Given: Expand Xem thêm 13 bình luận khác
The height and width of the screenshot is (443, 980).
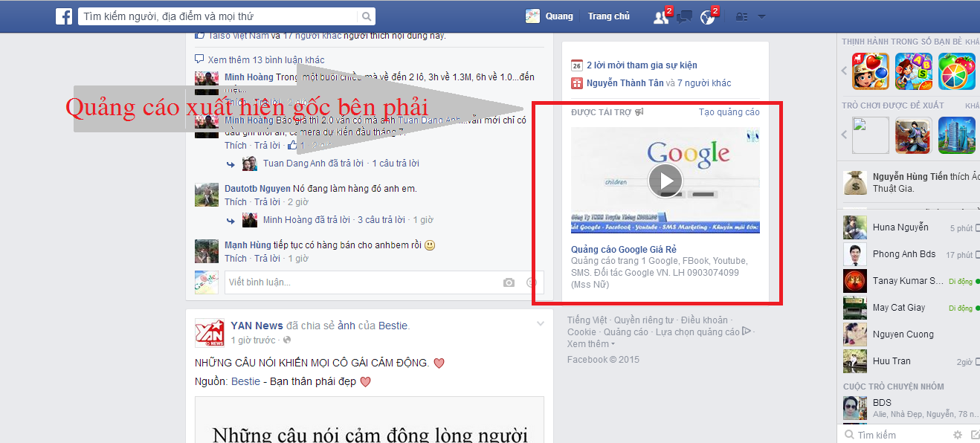Looking at the screenshot, I should (266, 60).
